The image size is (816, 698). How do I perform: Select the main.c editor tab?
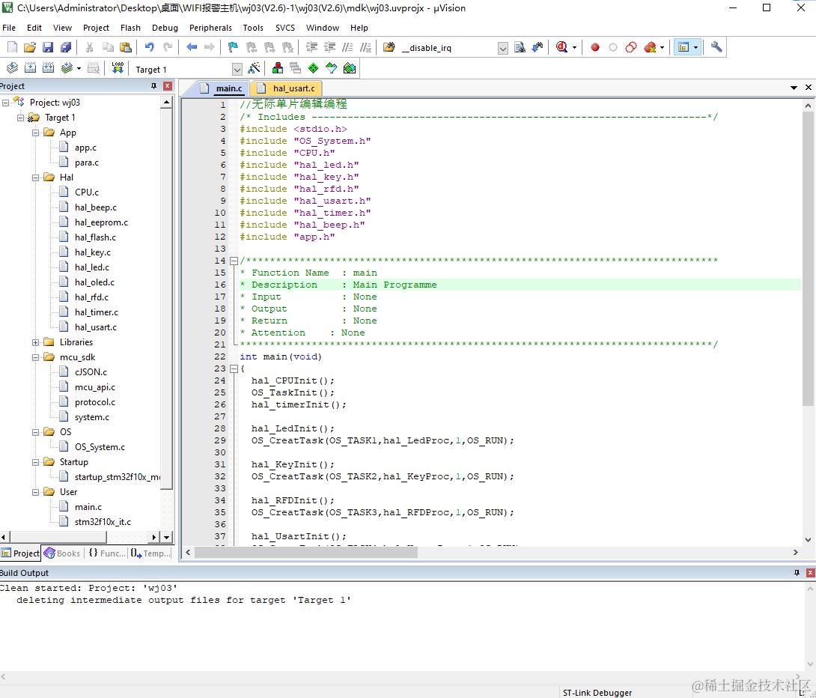click(x=223, y=88)
